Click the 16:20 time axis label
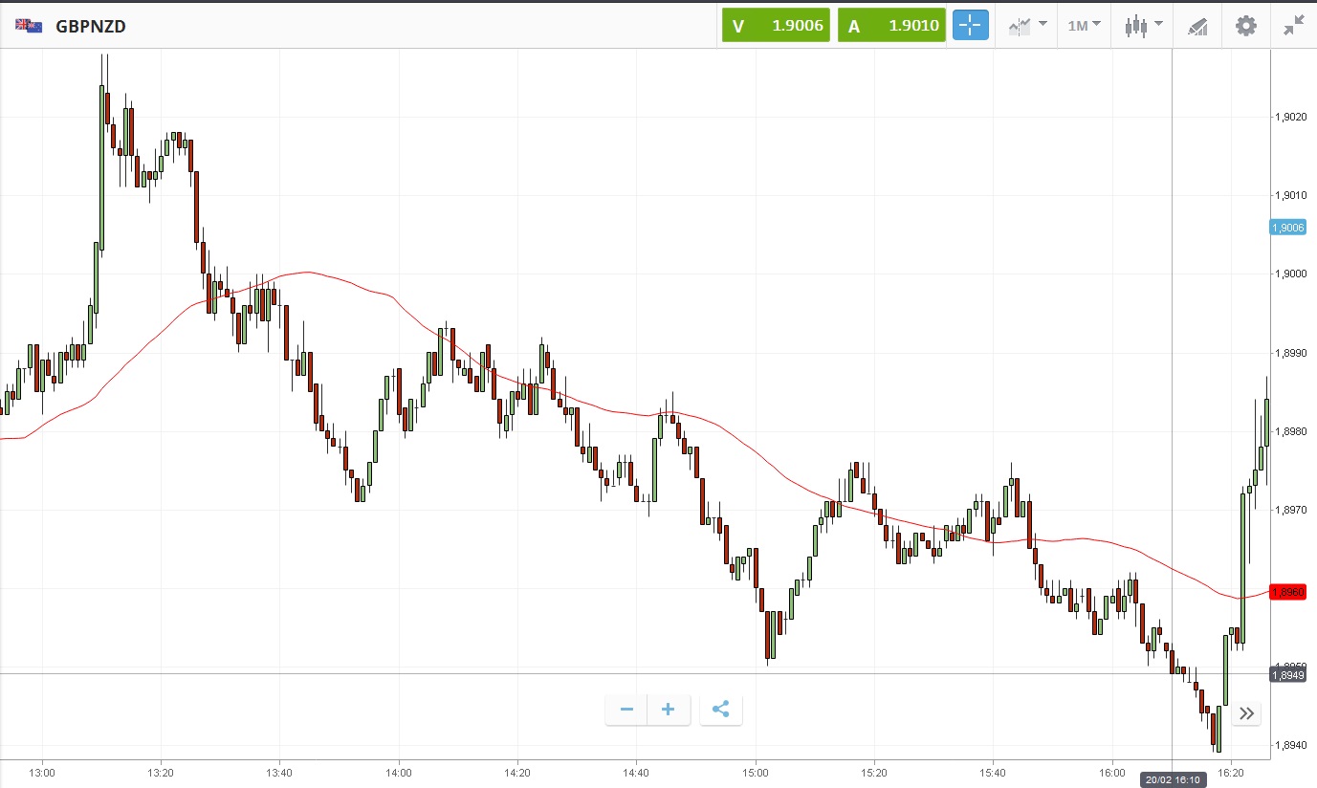The width and height of the screenshot is (1317, 788). tap(1231, 773)
